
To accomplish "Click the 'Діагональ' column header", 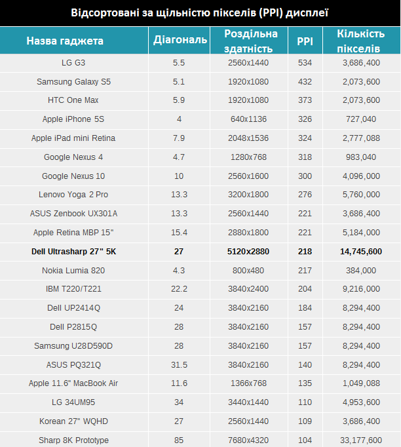I will pyautogui.click(x=180, y=41).
